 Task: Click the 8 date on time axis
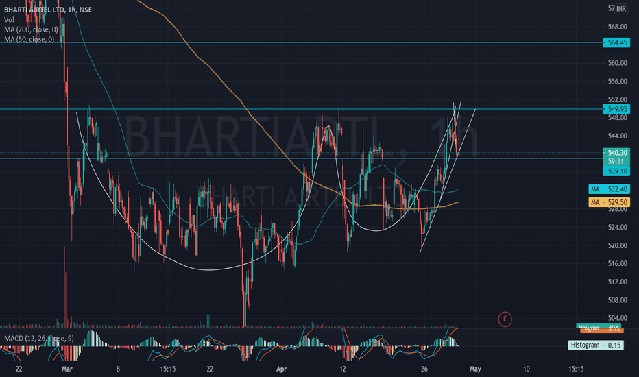[x=118, y=369]
